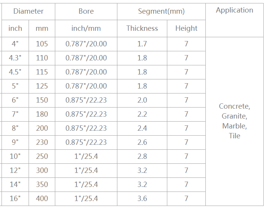
Task: Click the 105 mm diameter cell
Action: pyautogui.click(x=42, y=44)
